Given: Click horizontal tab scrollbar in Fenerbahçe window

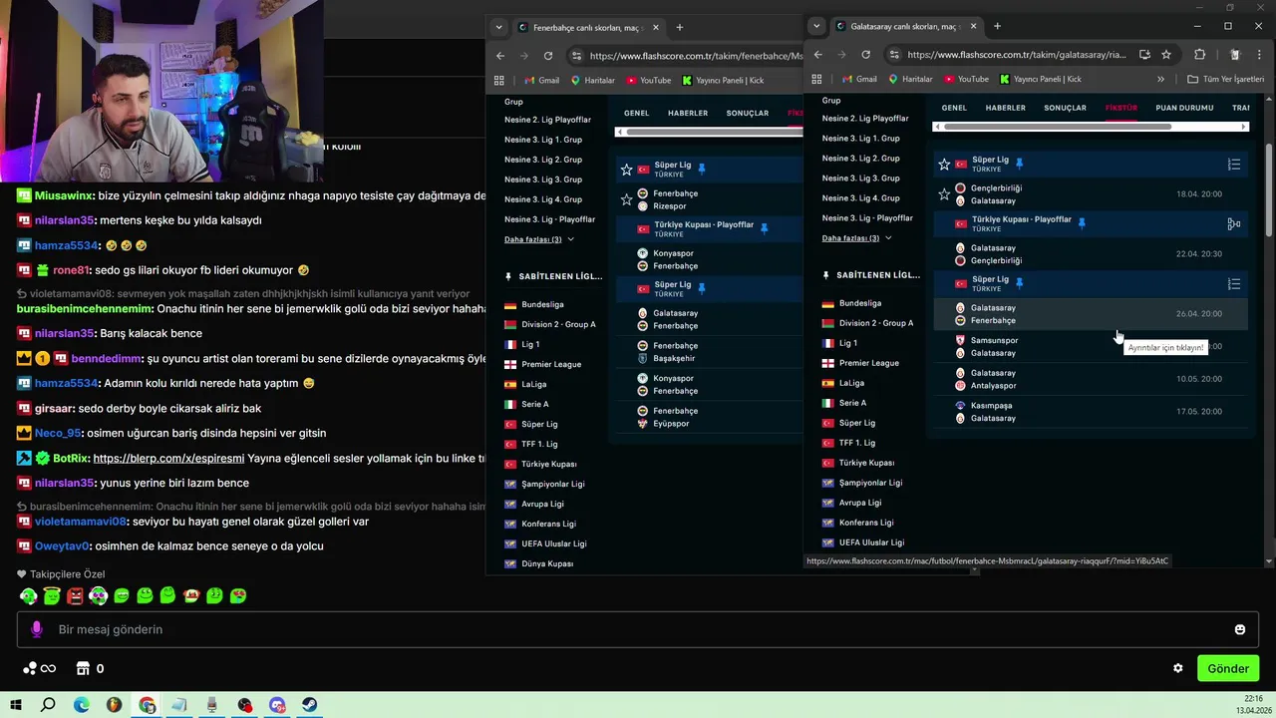Looking at the screenshot, I should click(x=713, y=132).
